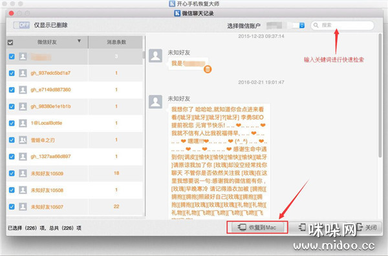Click the group avatar icon for 雪姬@之刃
Screen dimensions: 388x256
(x=23, y=140)
